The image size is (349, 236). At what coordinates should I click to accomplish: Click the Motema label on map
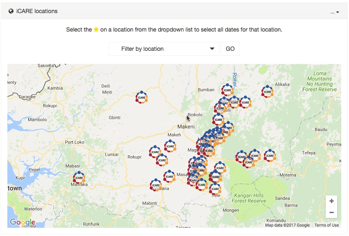[288, 175]
